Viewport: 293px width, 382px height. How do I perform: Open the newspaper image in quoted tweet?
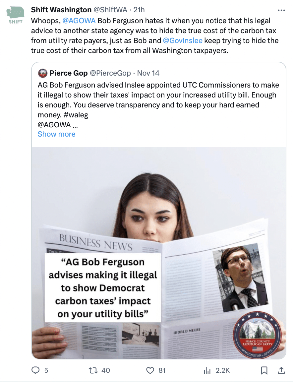point(159,253)
